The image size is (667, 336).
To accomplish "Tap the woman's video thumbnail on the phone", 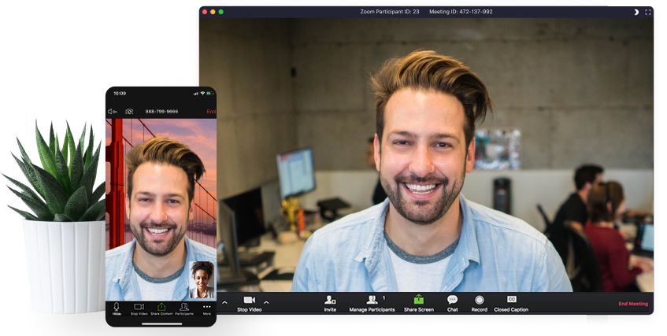I will (x=202, y=279).
